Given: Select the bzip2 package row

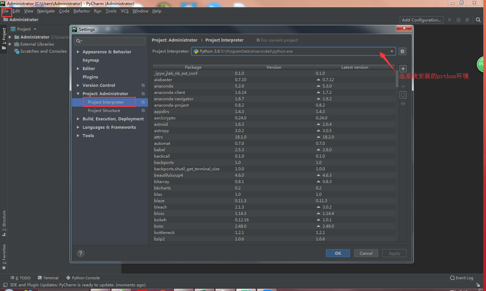Looking at the screenshot, I should pyautogui.click(x=274, y=239).
